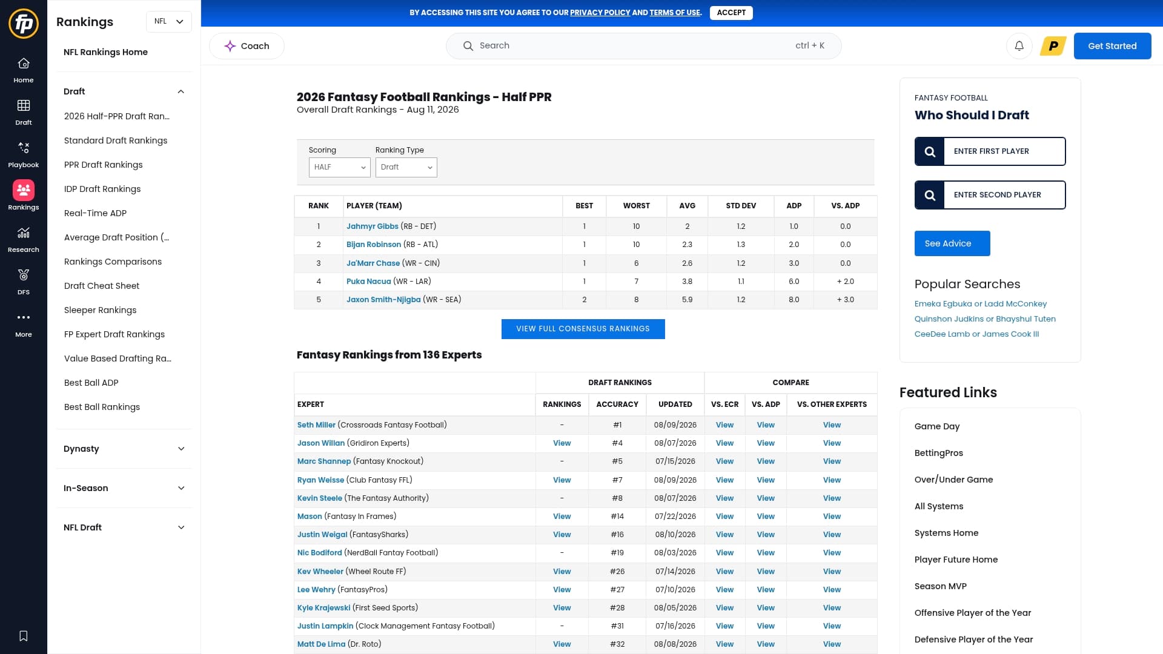
Task: Collapse the Draft section
Action: 181,91
